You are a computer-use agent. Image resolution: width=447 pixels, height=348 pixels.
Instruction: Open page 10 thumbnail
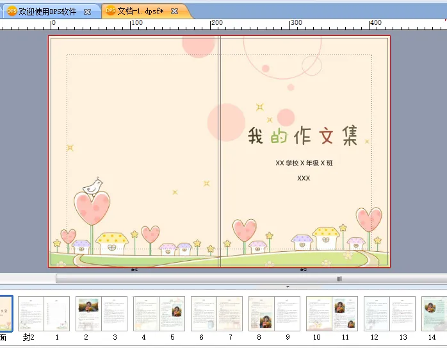click(319, 313)
